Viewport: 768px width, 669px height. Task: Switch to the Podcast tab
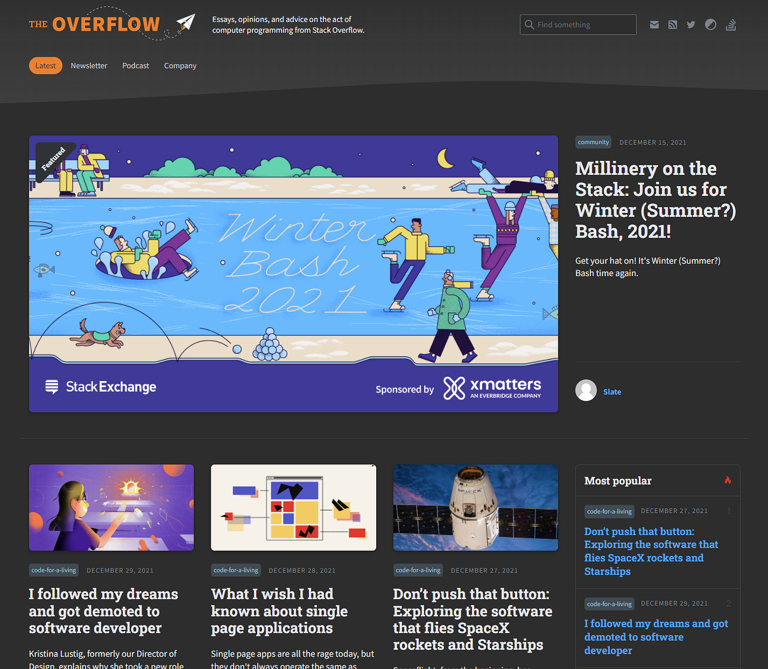[135, 66]
